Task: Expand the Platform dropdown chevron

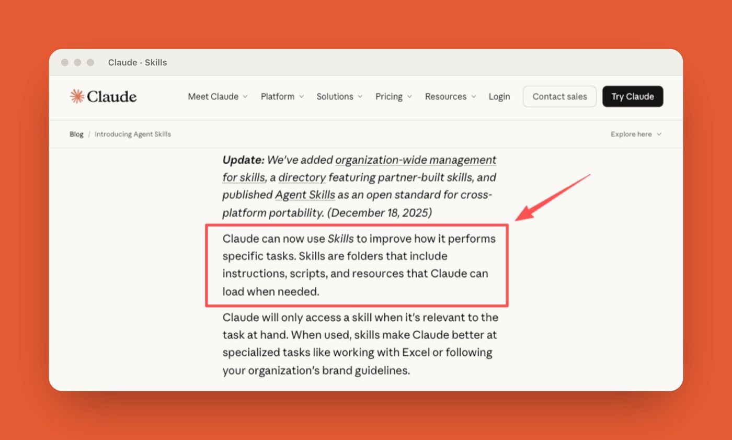Action: tap(301, 97)
